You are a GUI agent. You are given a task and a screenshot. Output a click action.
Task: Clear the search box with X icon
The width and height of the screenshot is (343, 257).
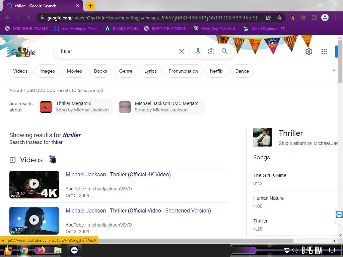[x=181, y=51]
